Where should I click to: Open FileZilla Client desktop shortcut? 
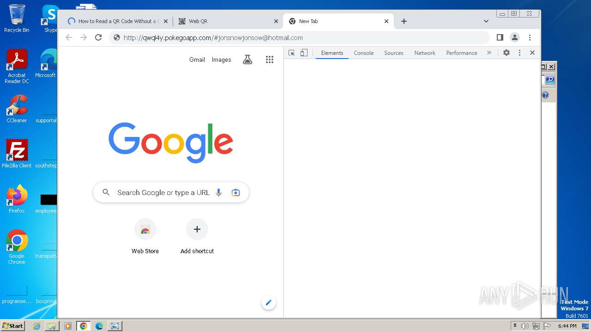point(17,154)
